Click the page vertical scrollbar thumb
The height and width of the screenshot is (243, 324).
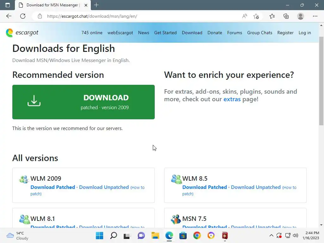pyautogui.click(x=321, y=81)
